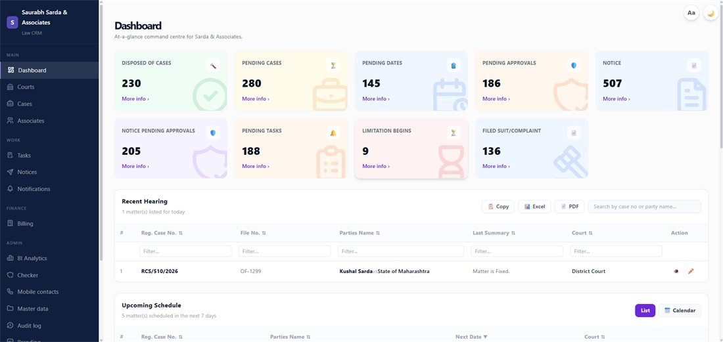Click the Reg. Case No. filter field

pyautogui.click(x=185, y=251)
